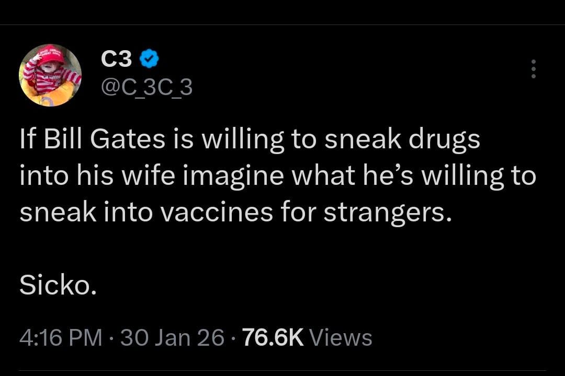The image size is (565, 376).
Task: Open the C3 profile avatar picture
Action: 50,75
